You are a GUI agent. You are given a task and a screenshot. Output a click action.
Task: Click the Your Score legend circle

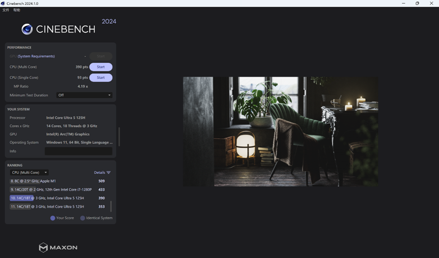coord(53,218)
